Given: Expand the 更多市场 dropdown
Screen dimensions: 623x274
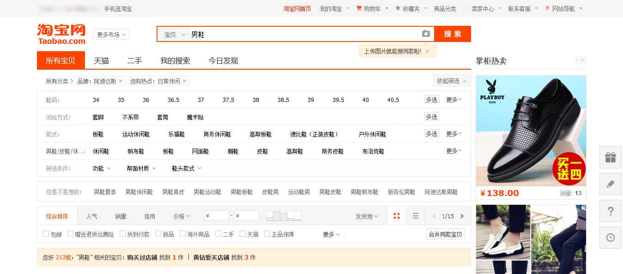Looking at the screenshot, I should coord(111,35).
